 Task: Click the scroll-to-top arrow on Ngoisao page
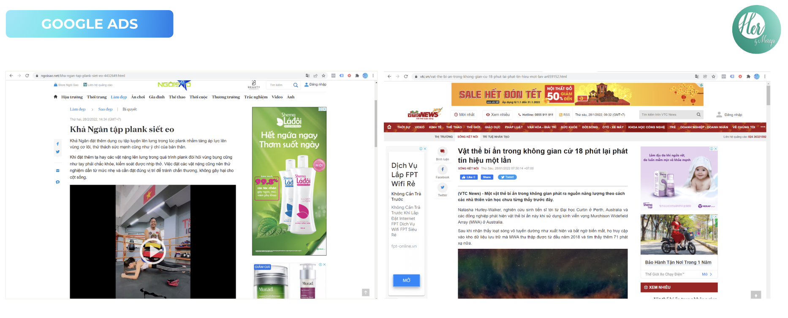click(366, 293)
